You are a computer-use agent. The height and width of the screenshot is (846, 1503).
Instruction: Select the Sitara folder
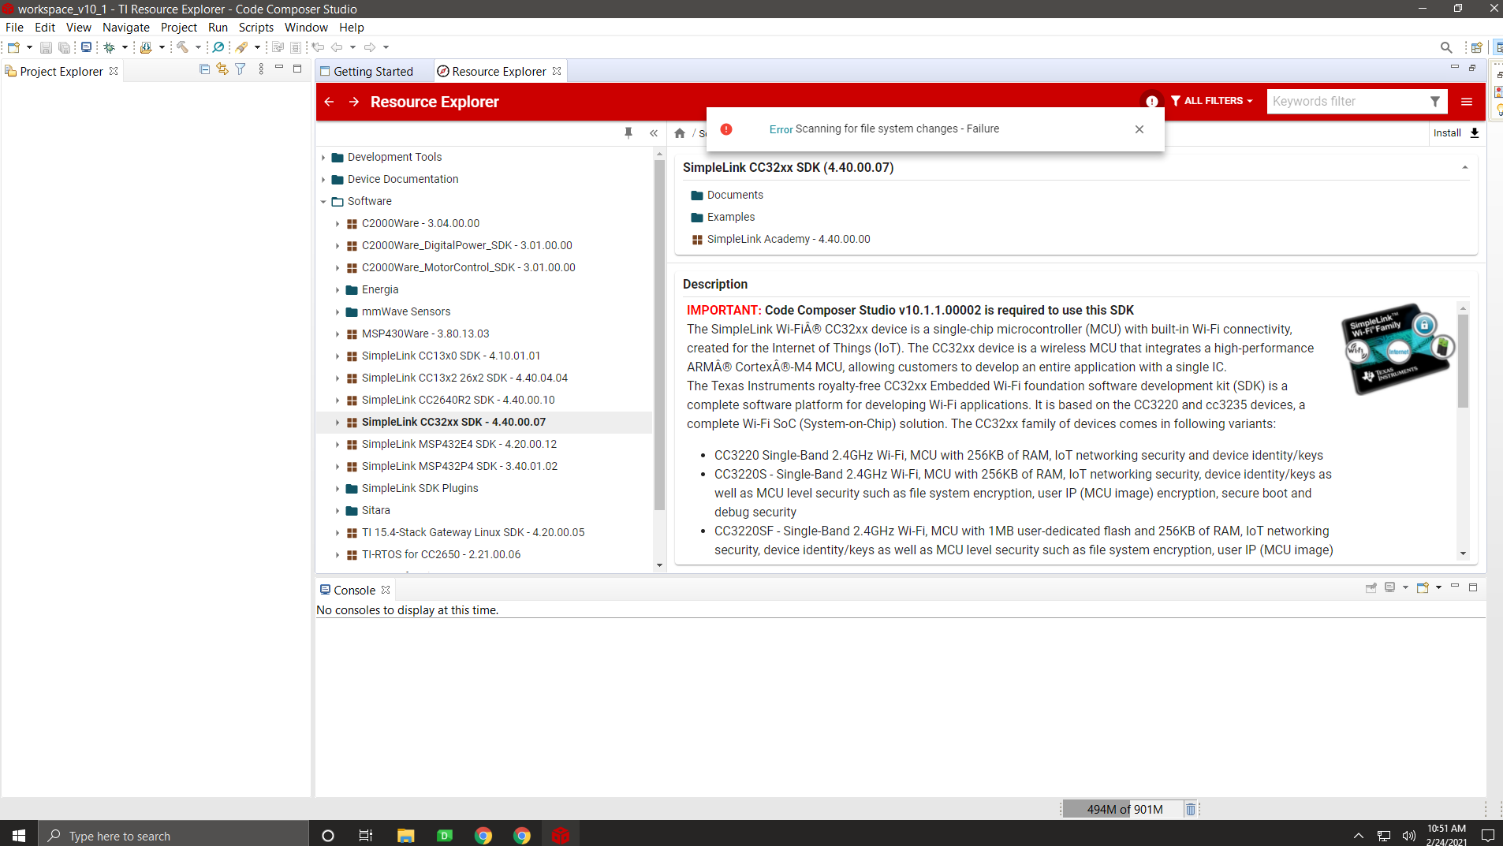[375, 510]
